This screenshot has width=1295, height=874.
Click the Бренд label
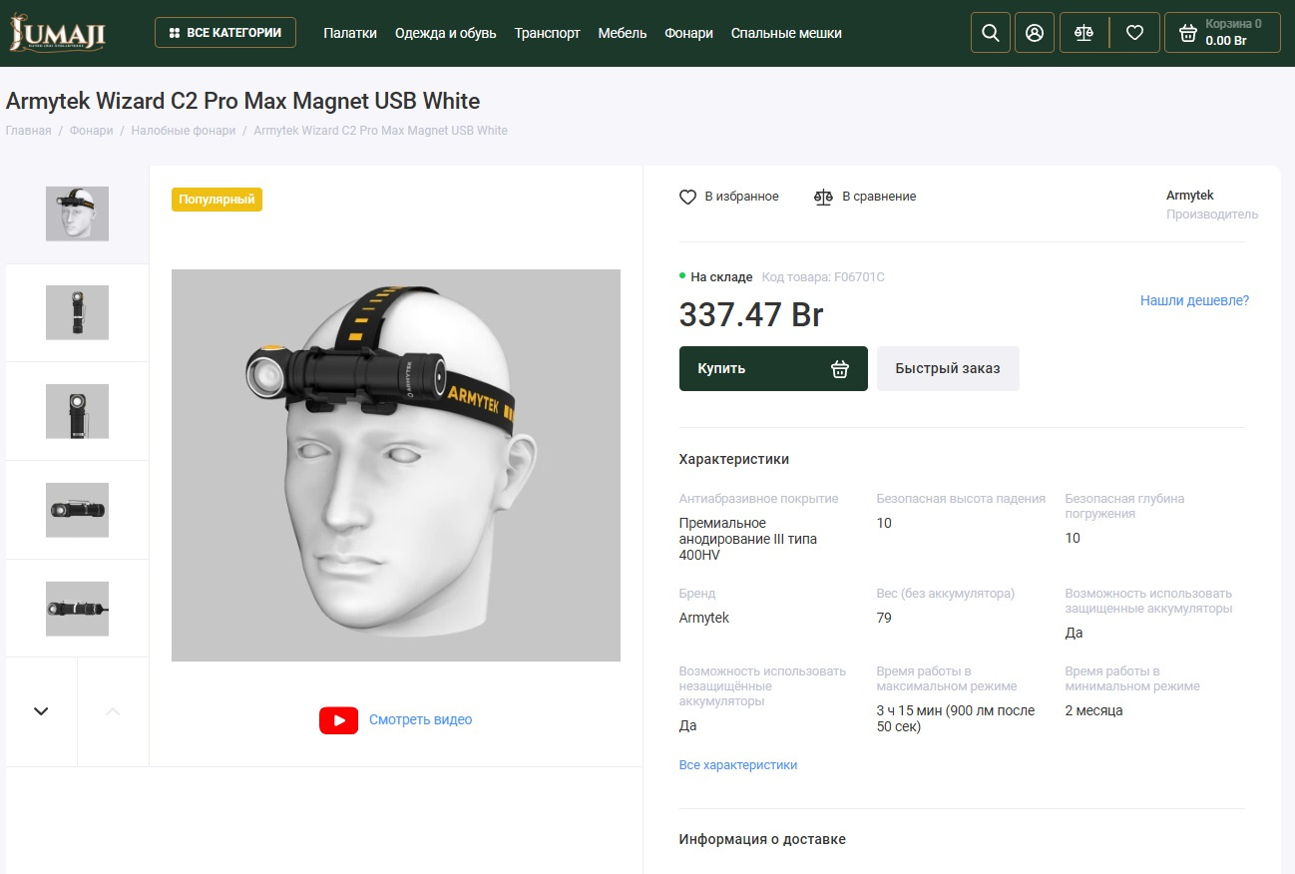pos(697,594)
